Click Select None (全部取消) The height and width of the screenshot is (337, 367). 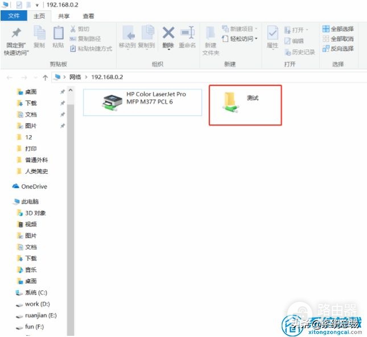click(338, 39)
